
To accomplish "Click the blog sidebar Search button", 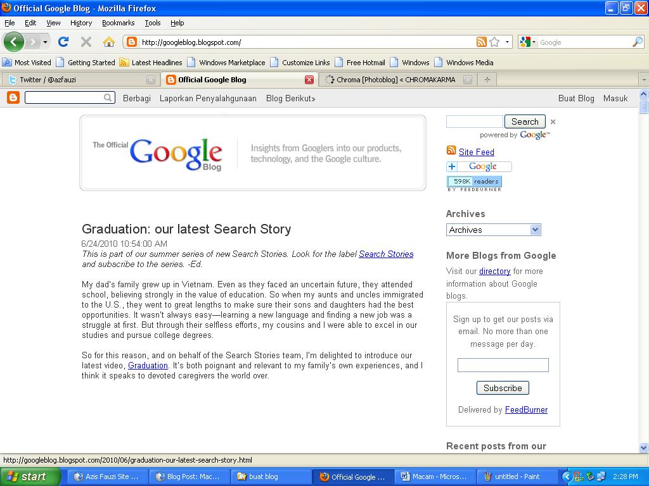I will (x=525, y=121).
